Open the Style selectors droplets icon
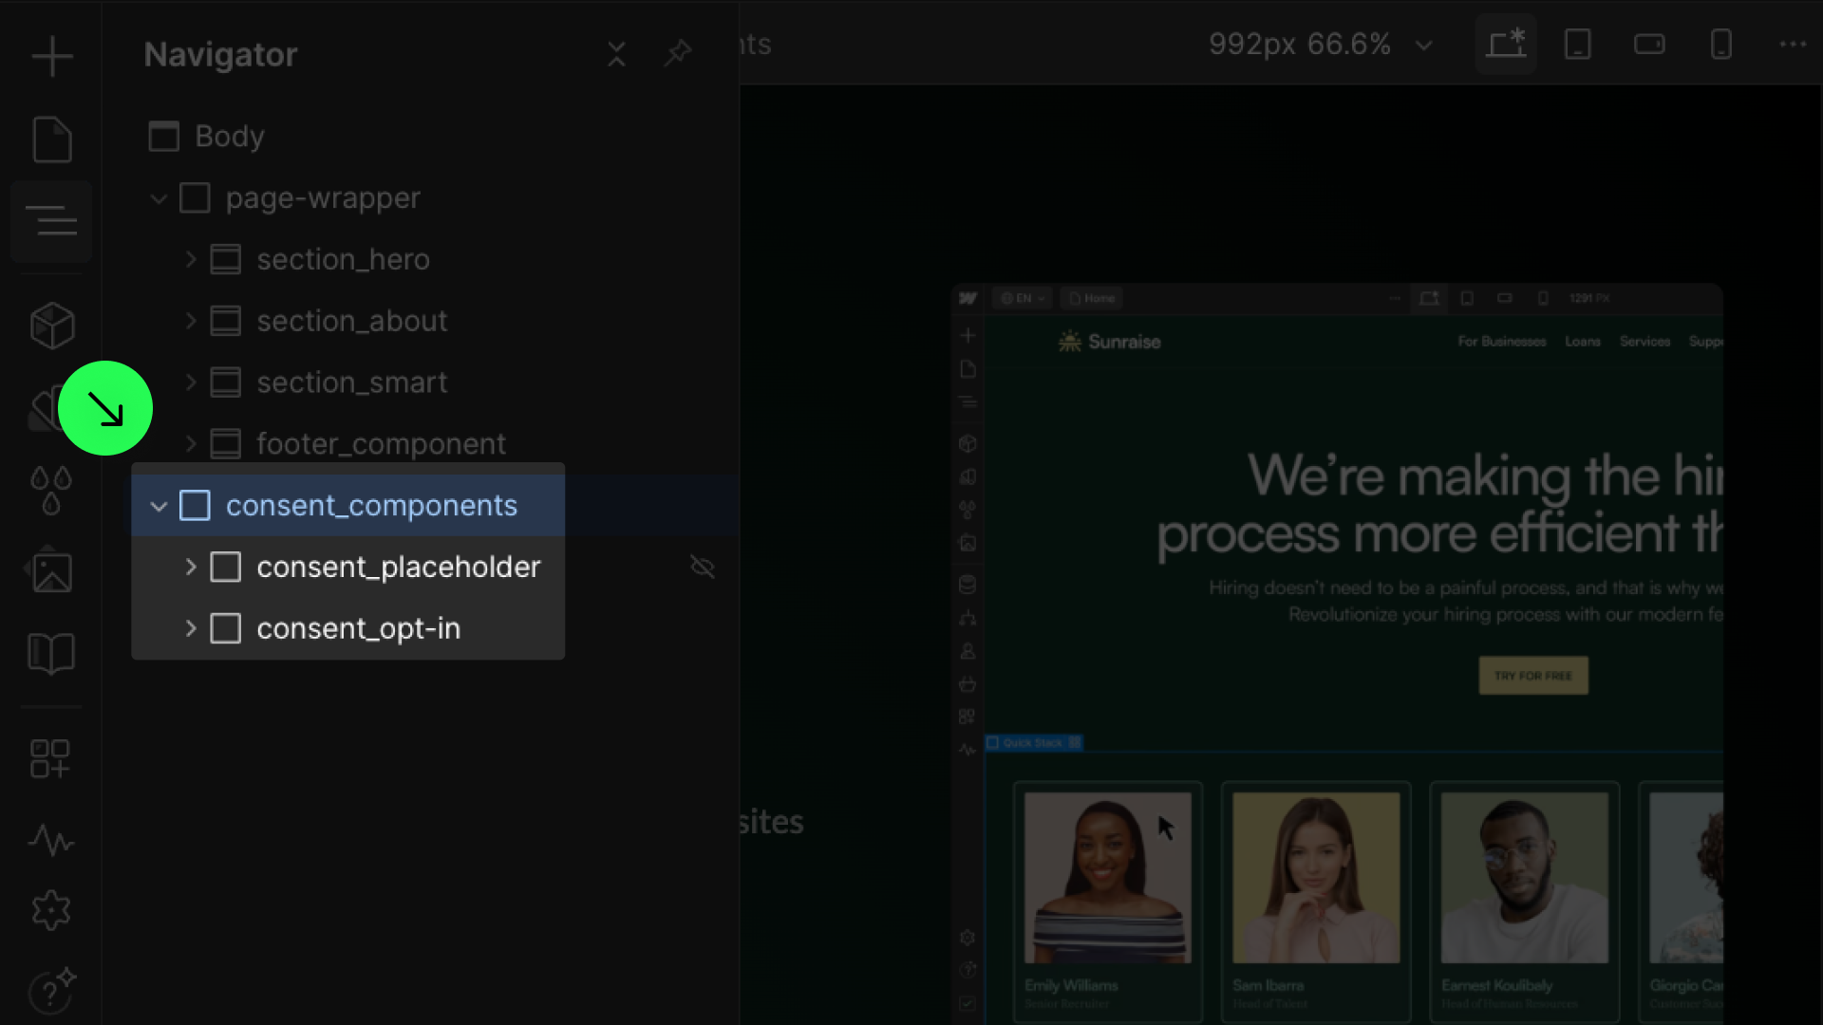Screen dimensions: 1823x1025 click(51, 490)
